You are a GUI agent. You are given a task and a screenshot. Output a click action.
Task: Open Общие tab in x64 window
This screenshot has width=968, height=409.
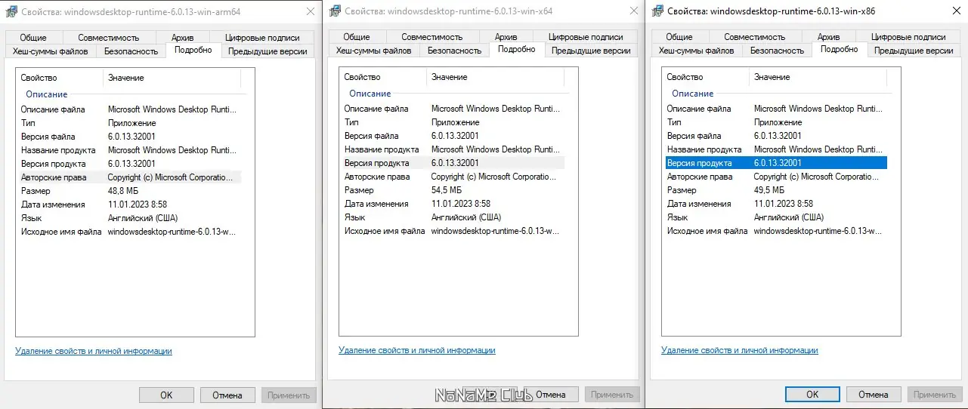click(x=357, y=36)
